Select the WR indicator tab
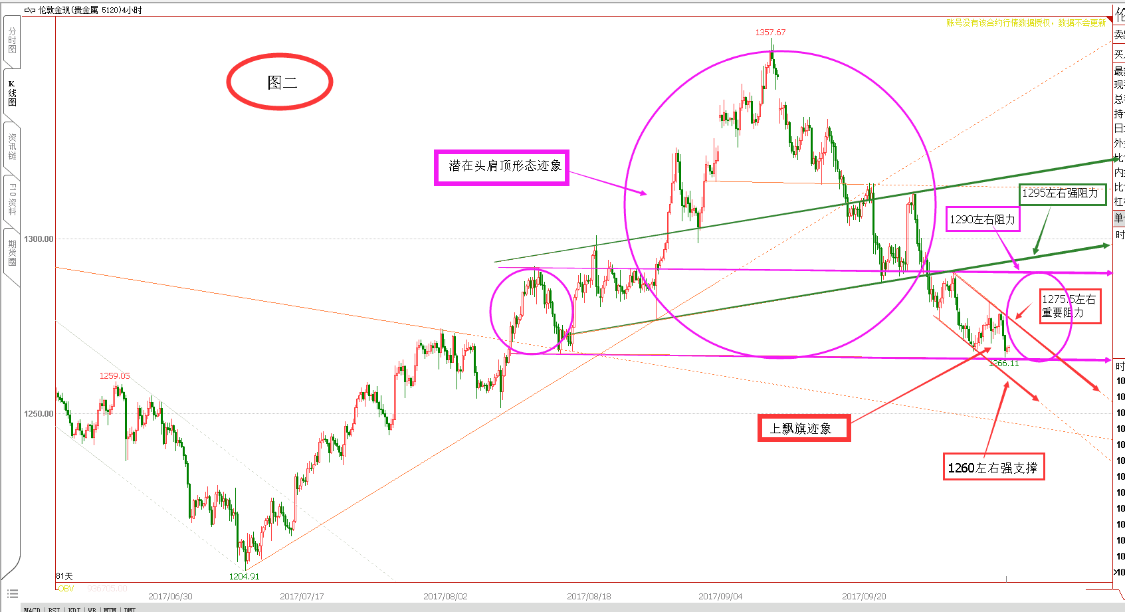 click(x=92, y=609)
